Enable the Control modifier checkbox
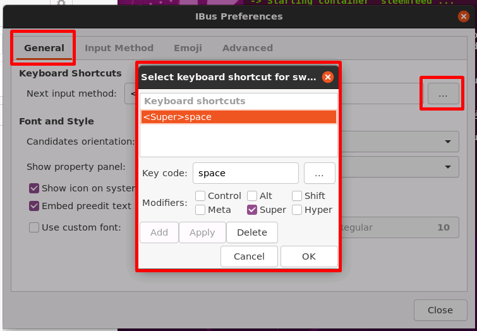 coord(200,196)
